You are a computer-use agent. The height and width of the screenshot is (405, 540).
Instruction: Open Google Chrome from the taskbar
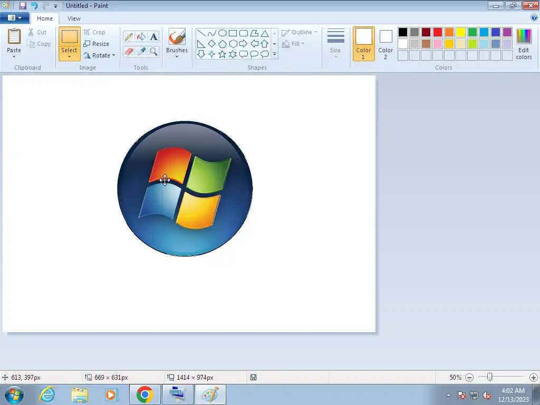(x=144, y=394)
